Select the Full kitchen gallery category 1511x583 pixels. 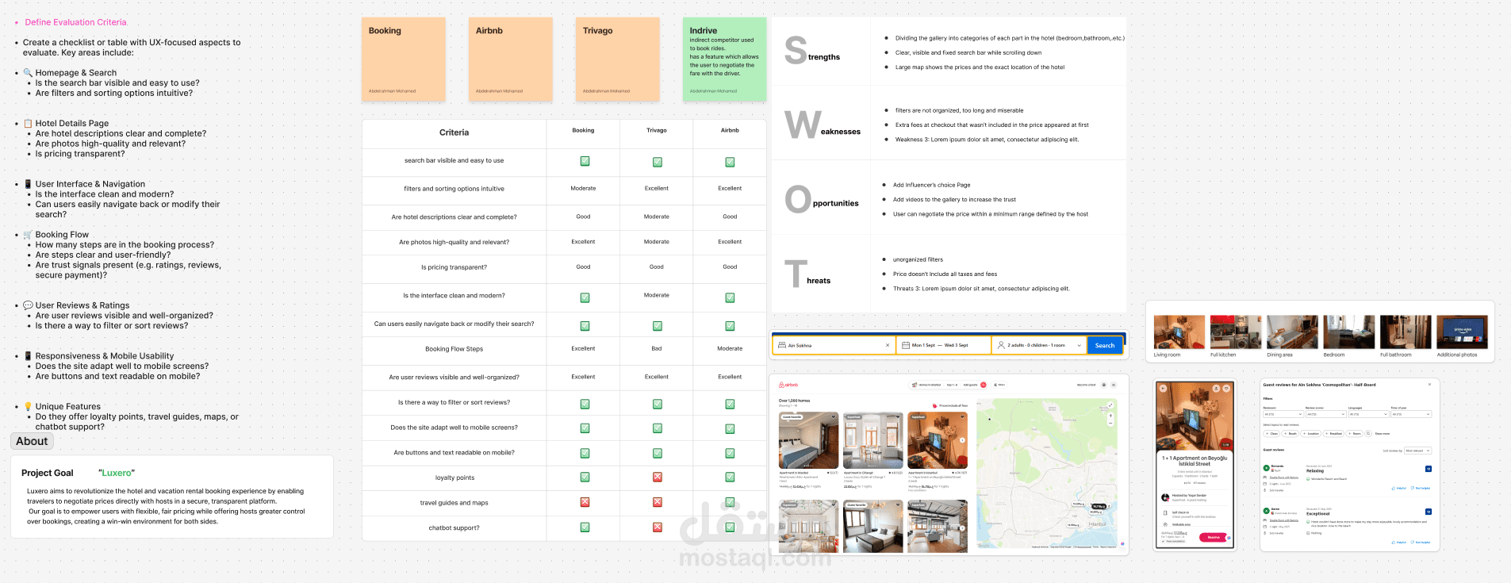[x=1236, y=336]
